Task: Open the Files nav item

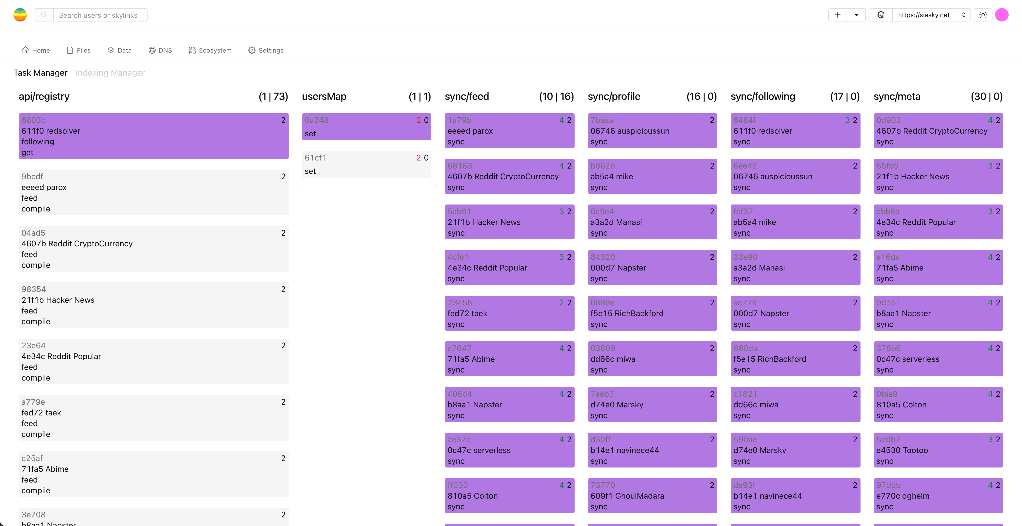Action: point(79,50)
